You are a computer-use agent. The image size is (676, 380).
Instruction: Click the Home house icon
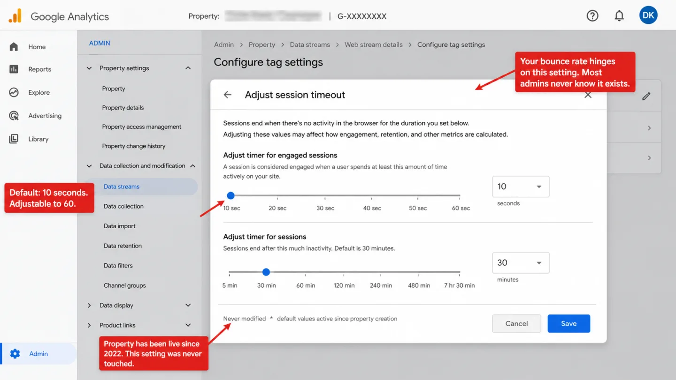click(14, 47)
